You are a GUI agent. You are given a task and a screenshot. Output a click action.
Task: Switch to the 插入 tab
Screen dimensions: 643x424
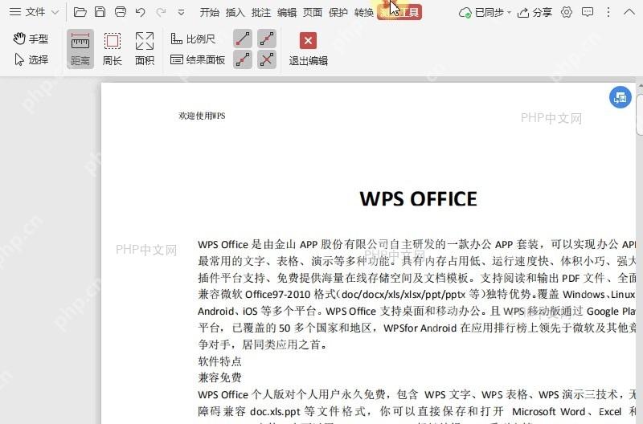coord(235,13)
